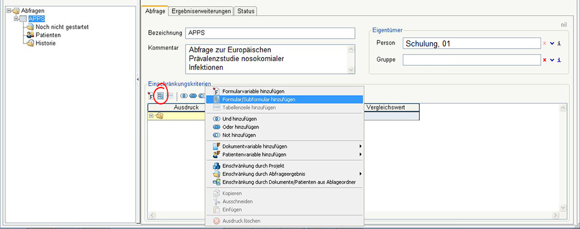Open the Patienten node in the tree
The height and width of the screenshot is (229, 580).
[48, 35]
